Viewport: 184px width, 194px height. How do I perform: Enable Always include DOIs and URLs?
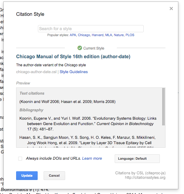[x=20, y=158]
